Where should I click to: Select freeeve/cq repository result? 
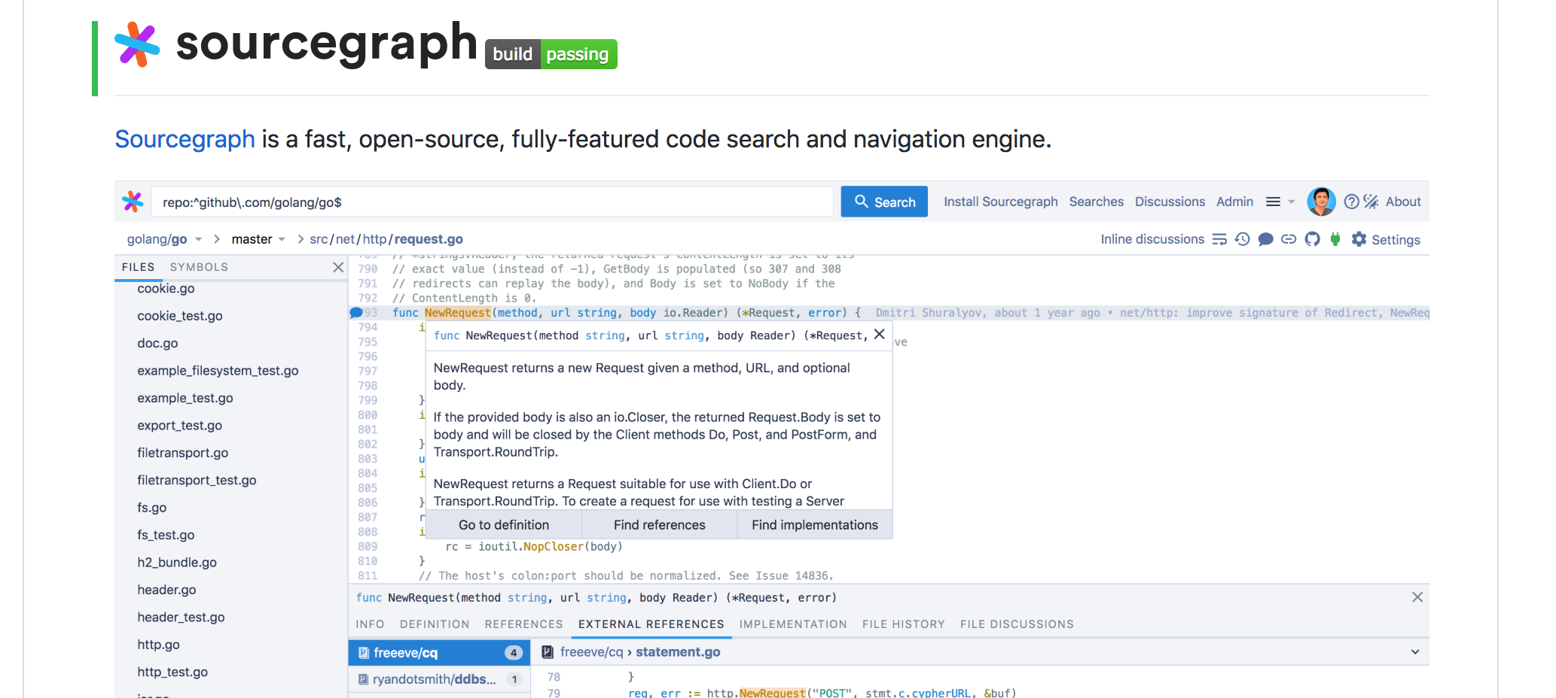(439, 652)
